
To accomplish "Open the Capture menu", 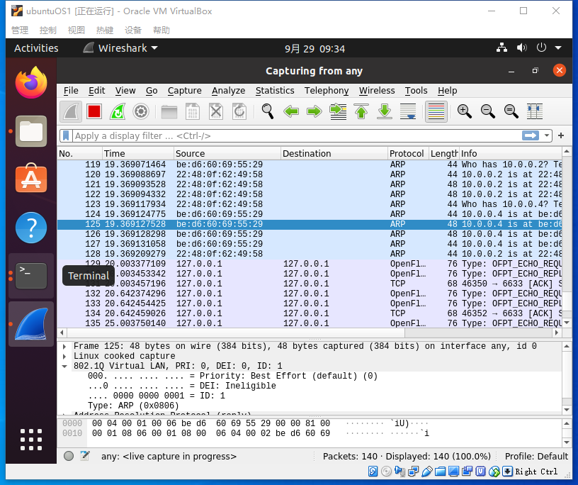I will (185, 91).
